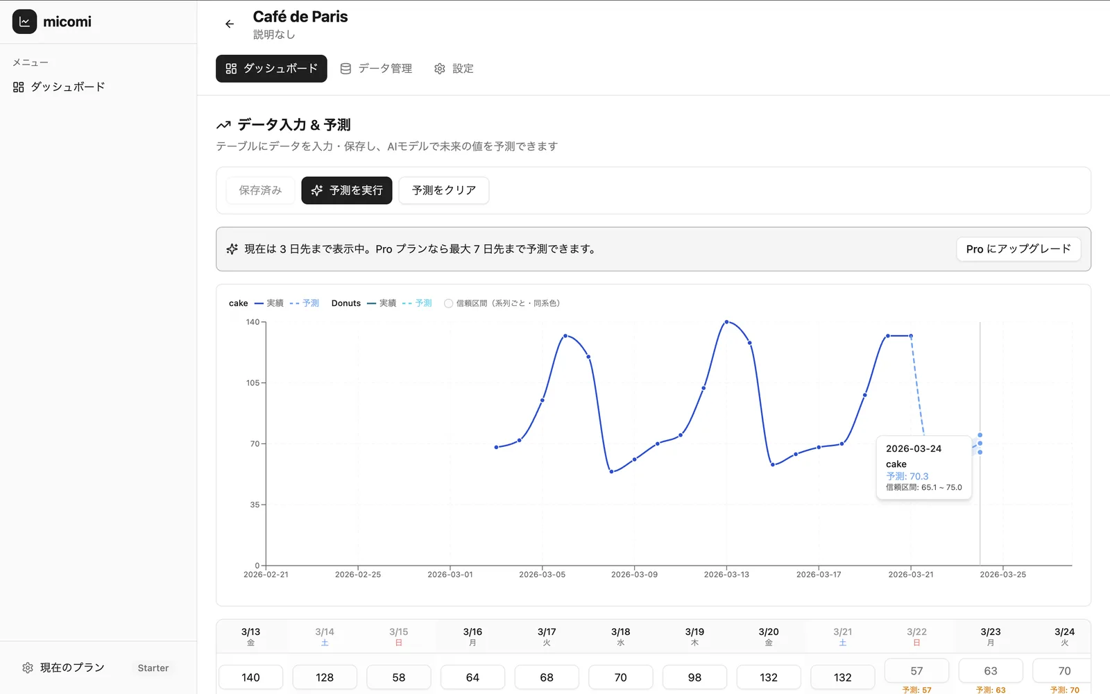Edit the 3/21 value field showing 132
The image size is (1110, 694).
point(843,677)
